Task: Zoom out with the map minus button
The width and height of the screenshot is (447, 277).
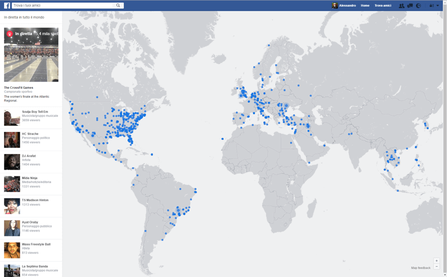Action: (436, 266)
